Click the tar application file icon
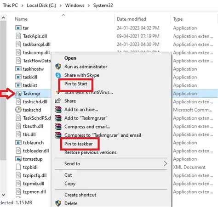This screenshot has height=207, width=218. (x=18, y=28)
